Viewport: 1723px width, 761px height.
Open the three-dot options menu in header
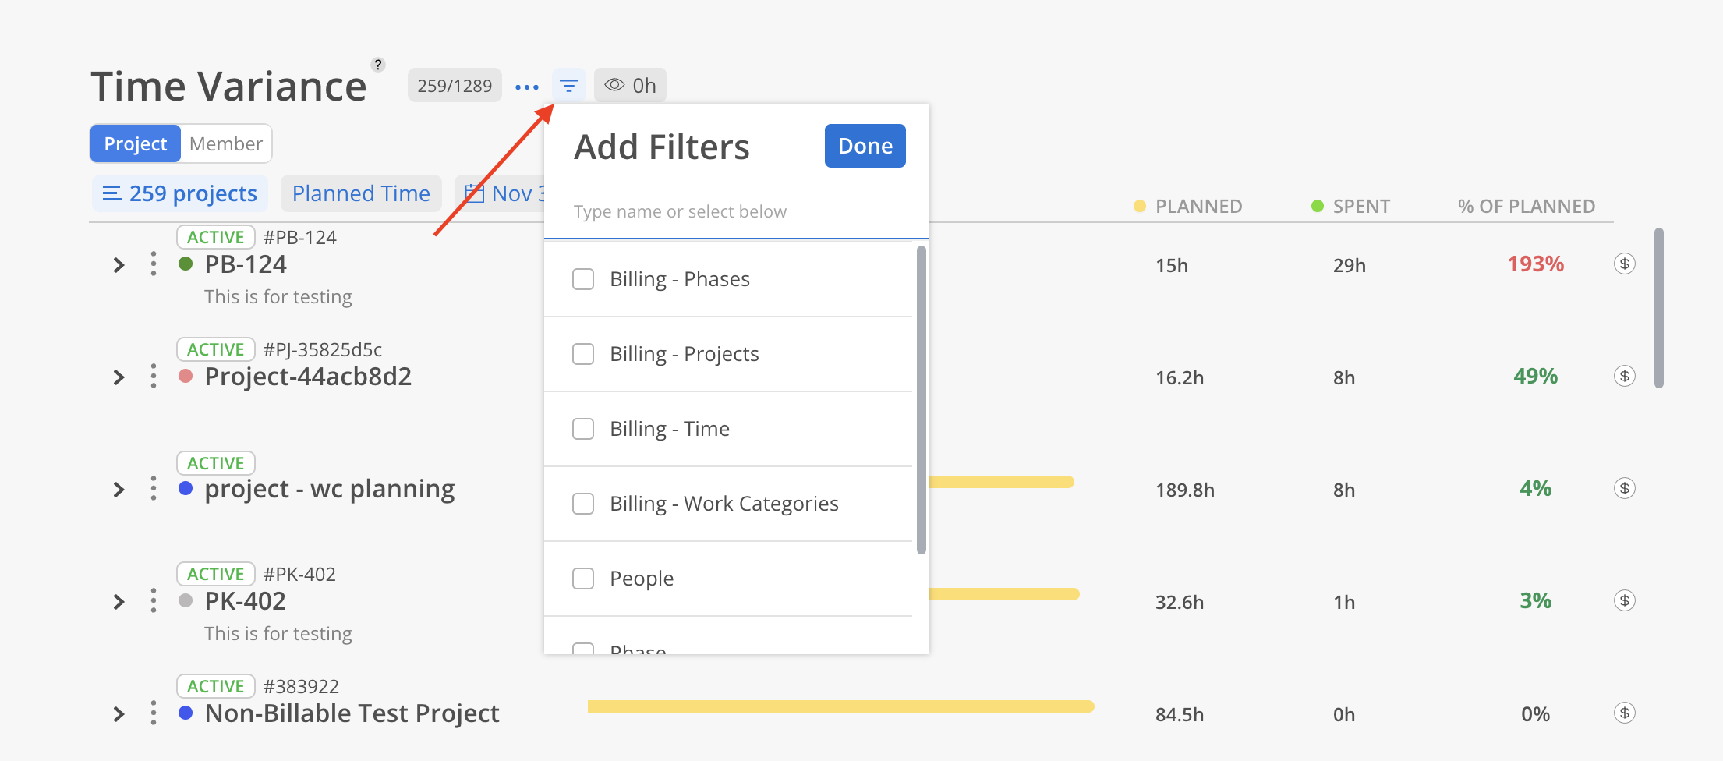point(527,87)
